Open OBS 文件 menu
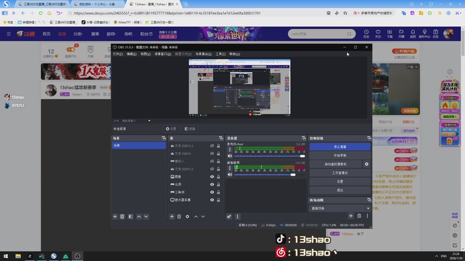 (118, 54)
